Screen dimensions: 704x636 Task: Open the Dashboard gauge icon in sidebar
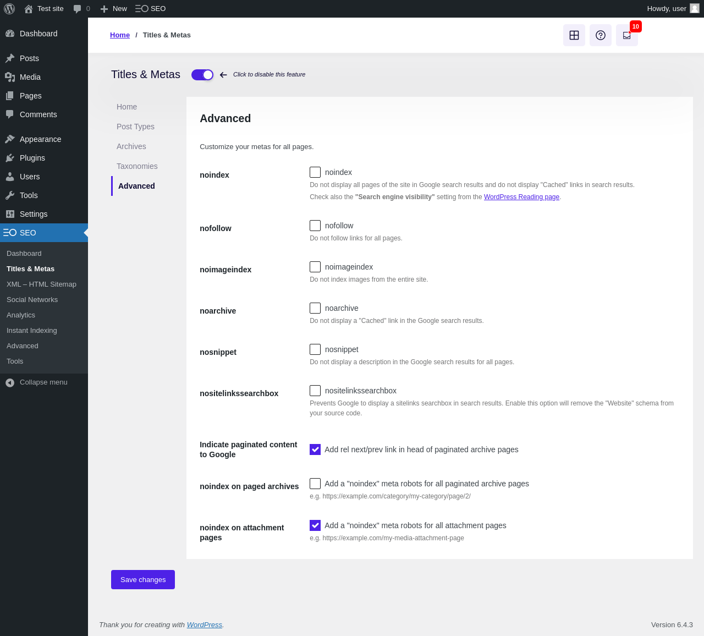10,34
